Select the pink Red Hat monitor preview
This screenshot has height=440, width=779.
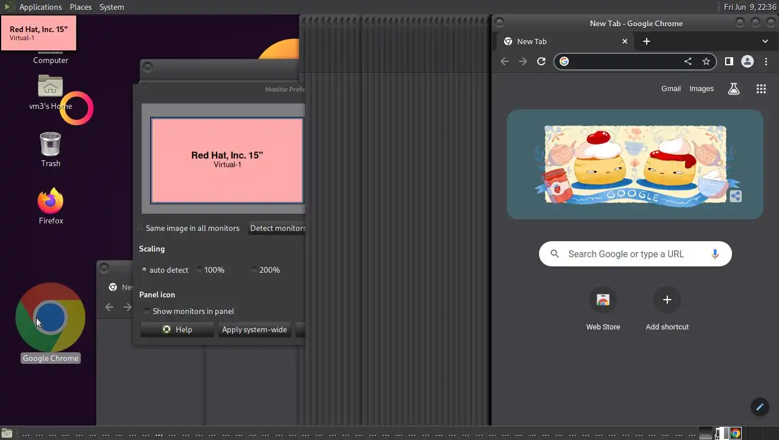pyautogui.click(x=227, y=160)
